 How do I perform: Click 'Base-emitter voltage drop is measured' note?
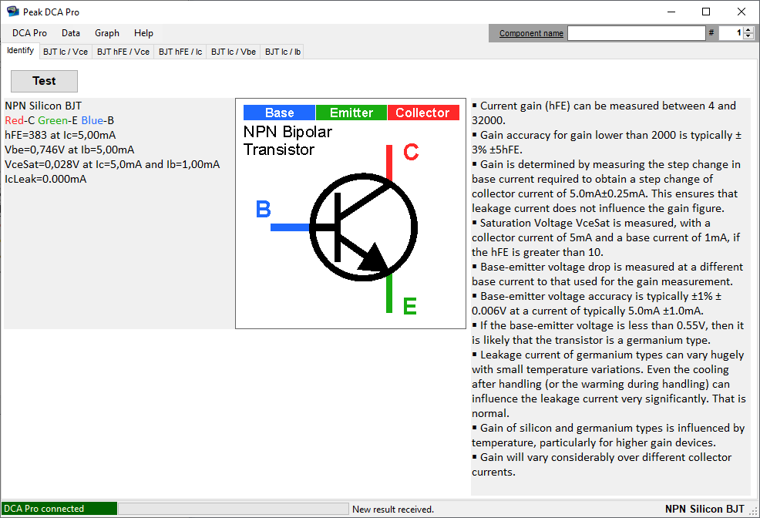(x=607, y=274)
